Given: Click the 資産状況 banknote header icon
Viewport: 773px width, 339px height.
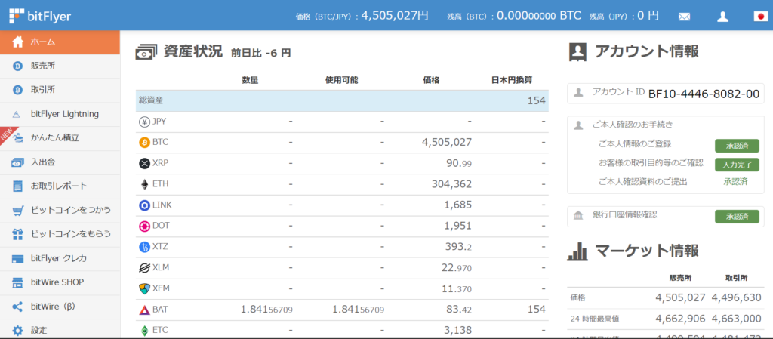Looking at the screenshot, I should pyautogui.click(x=146, y=52).
